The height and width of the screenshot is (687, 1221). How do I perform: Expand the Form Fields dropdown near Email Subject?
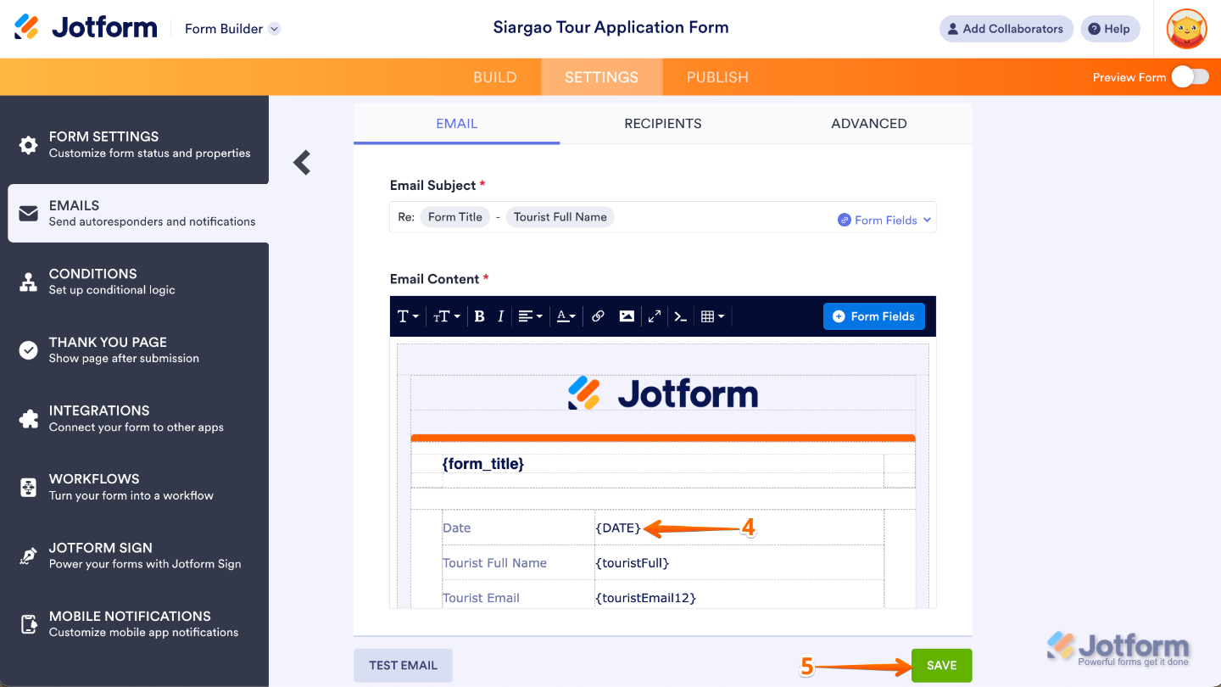(884, 219)
